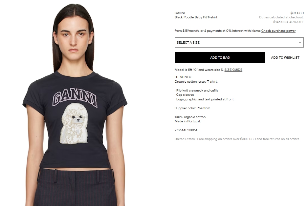Click the Duties calculated at checkout note
Viewport: 308px width, 206px height.
click(x=281, y=17)
